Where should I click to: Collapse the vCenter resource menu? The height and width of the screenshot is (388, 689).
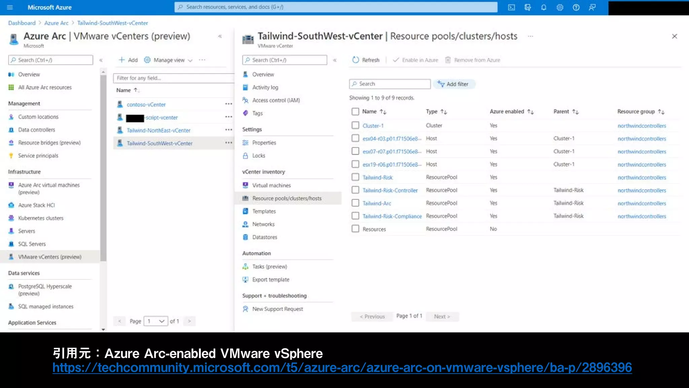click(x=335, y=60)
